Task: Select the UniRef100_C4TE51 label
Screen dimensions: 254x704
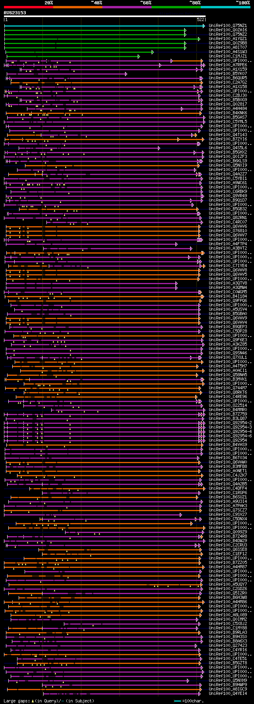Action: click(228, 659)
